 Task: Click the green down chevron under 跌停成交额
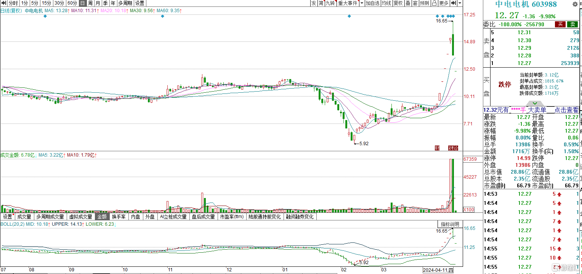534,103
